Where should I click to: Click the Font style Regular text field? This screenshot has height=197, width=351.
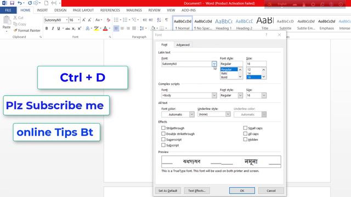coord(231,64)
